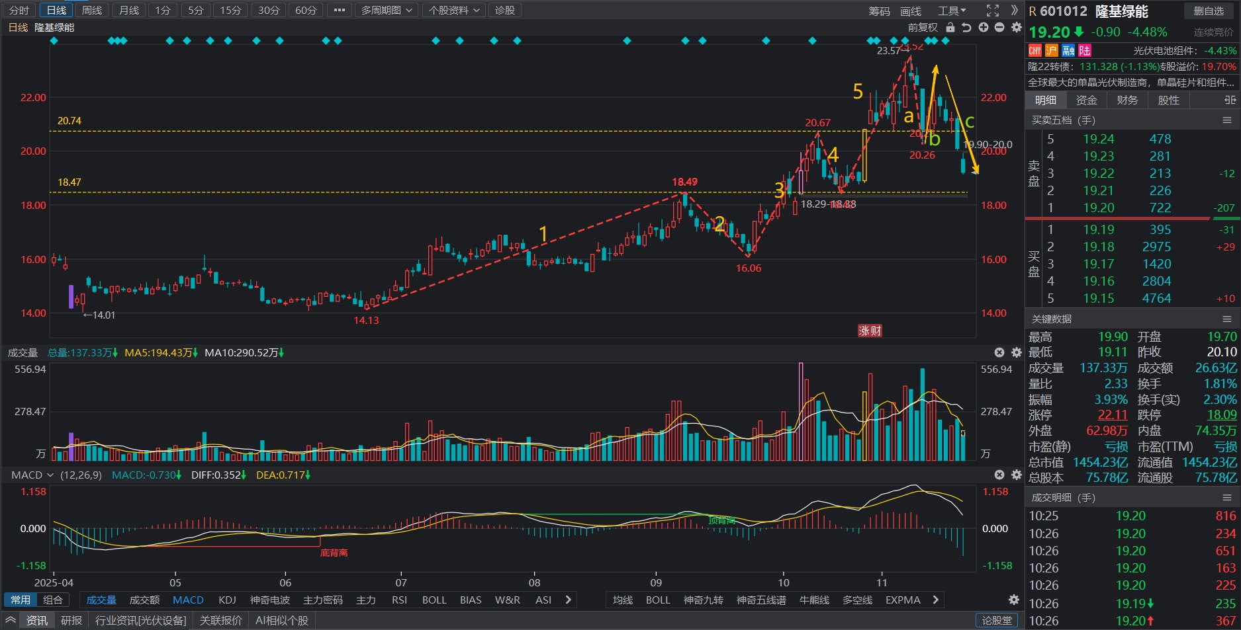Click the 删自选 button
This screenshot has width=1241, height=630.
coord(1209,11)
